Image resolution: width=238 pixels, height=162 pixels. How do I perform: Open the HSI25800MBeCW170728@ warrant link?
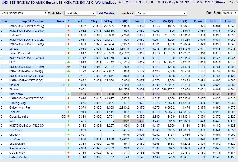(x=27, y=26)
